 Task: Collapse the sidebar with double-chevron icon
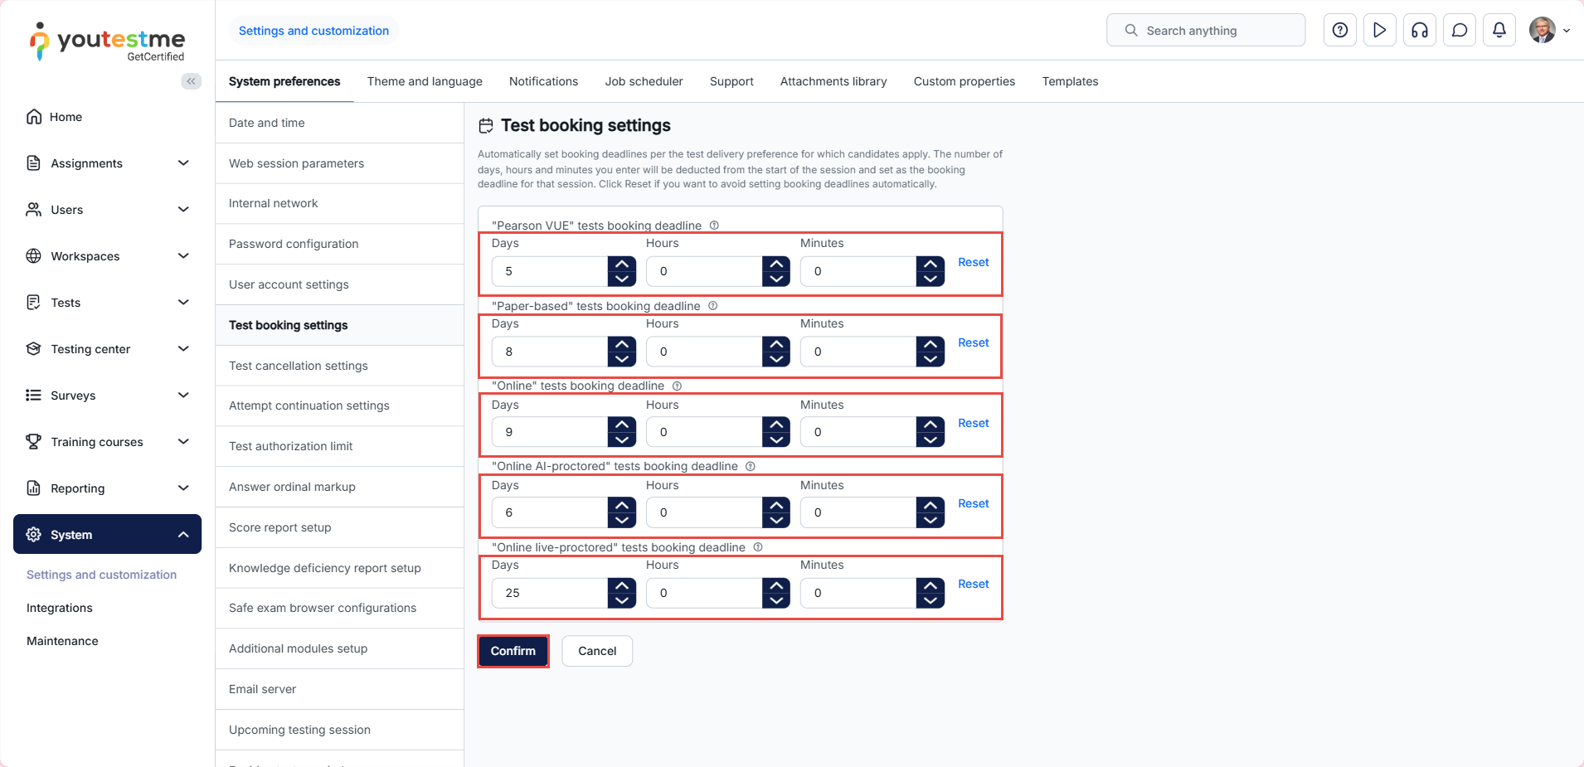coord(191,81)
